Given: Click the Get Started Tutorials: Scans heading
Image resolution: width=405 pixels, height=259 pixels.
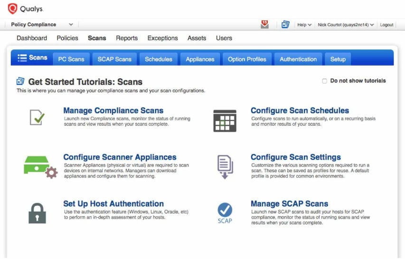Looking at the screenshot, I should coord(85,82).
